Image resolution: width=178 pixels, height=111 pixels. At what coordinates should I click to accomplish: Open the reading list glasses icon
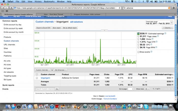click(x=3, y=11)
